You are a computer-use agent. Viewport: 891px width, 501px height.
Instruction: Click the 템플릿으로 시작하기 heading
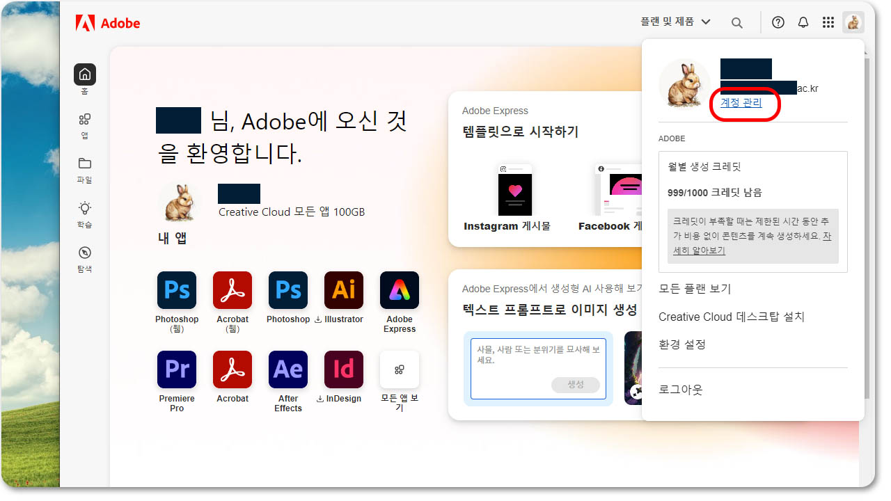520,132
